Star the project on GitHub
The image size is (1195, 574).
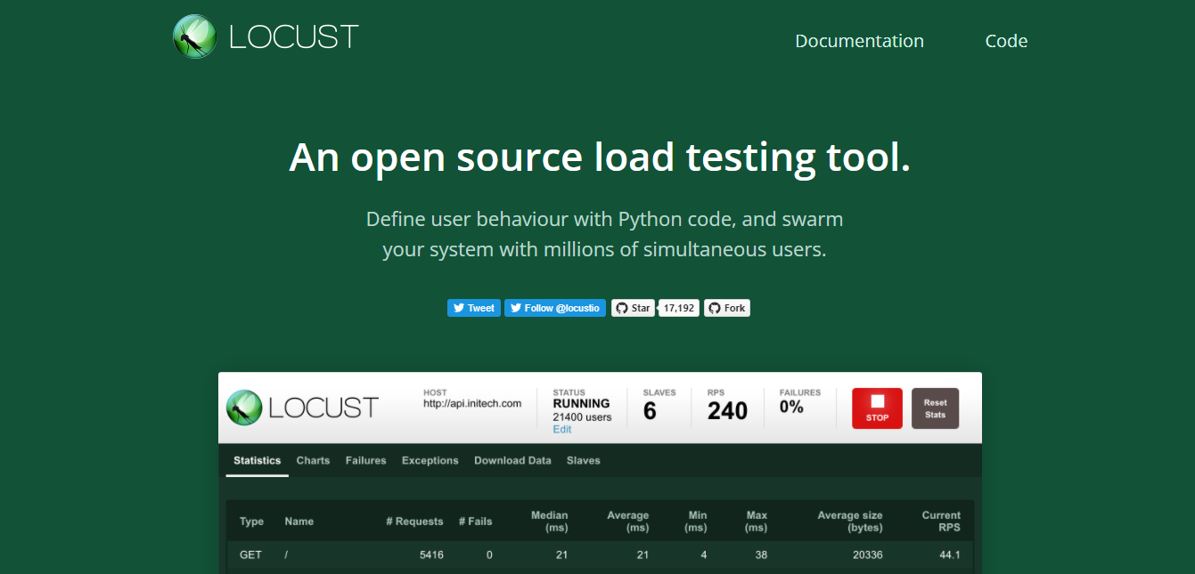click(633, 308)
